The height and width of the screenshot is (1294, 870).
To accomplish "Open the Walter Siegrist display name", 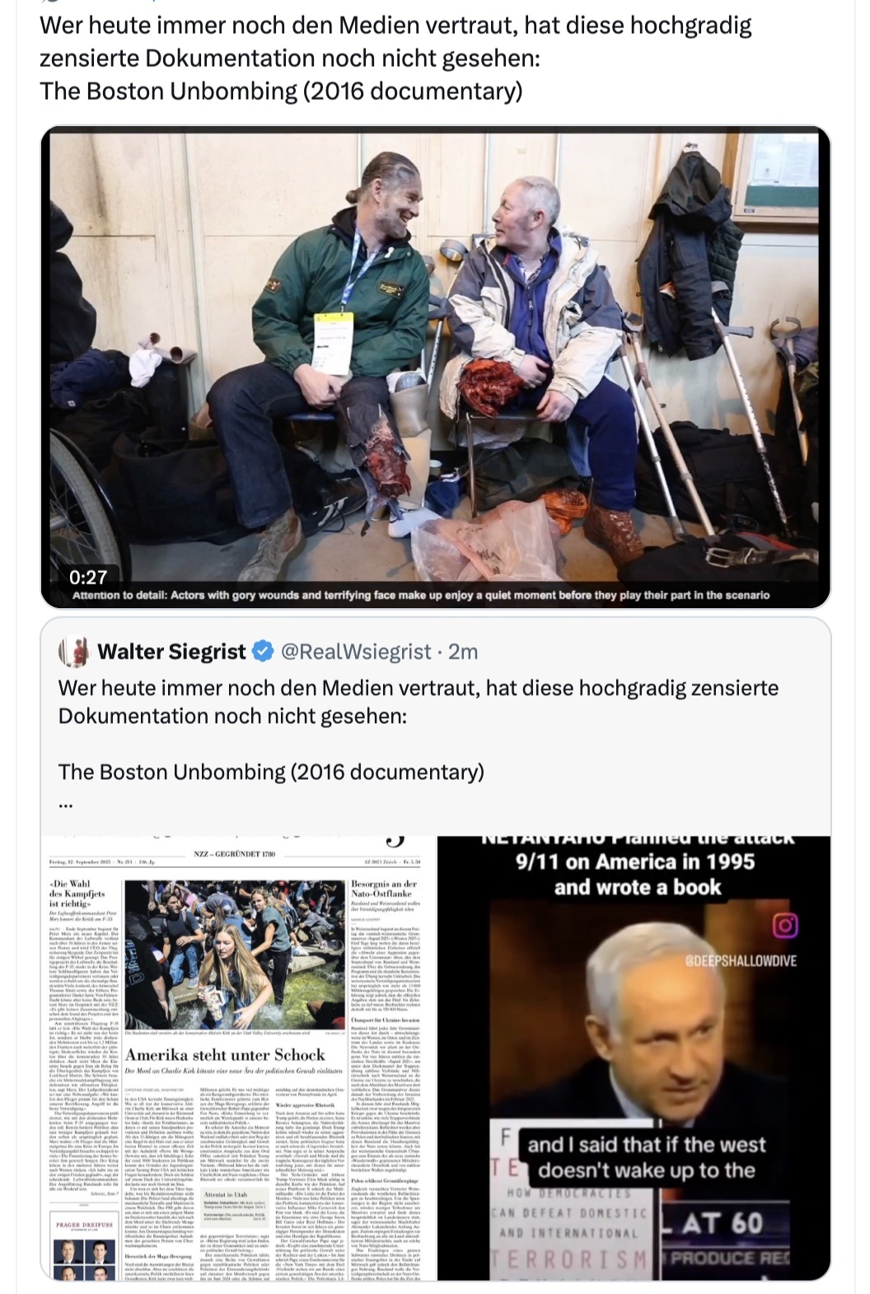I will (171, 652).
